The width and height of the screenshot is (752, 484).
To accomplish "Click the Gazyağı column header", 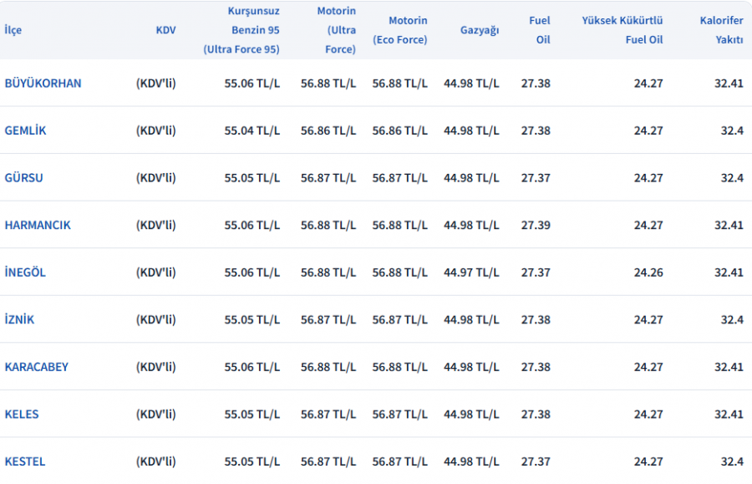I will point(480,30).
